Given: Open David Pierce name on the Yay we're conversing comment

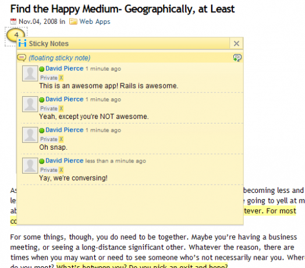Looking at the screenshot, I should 65,160.
